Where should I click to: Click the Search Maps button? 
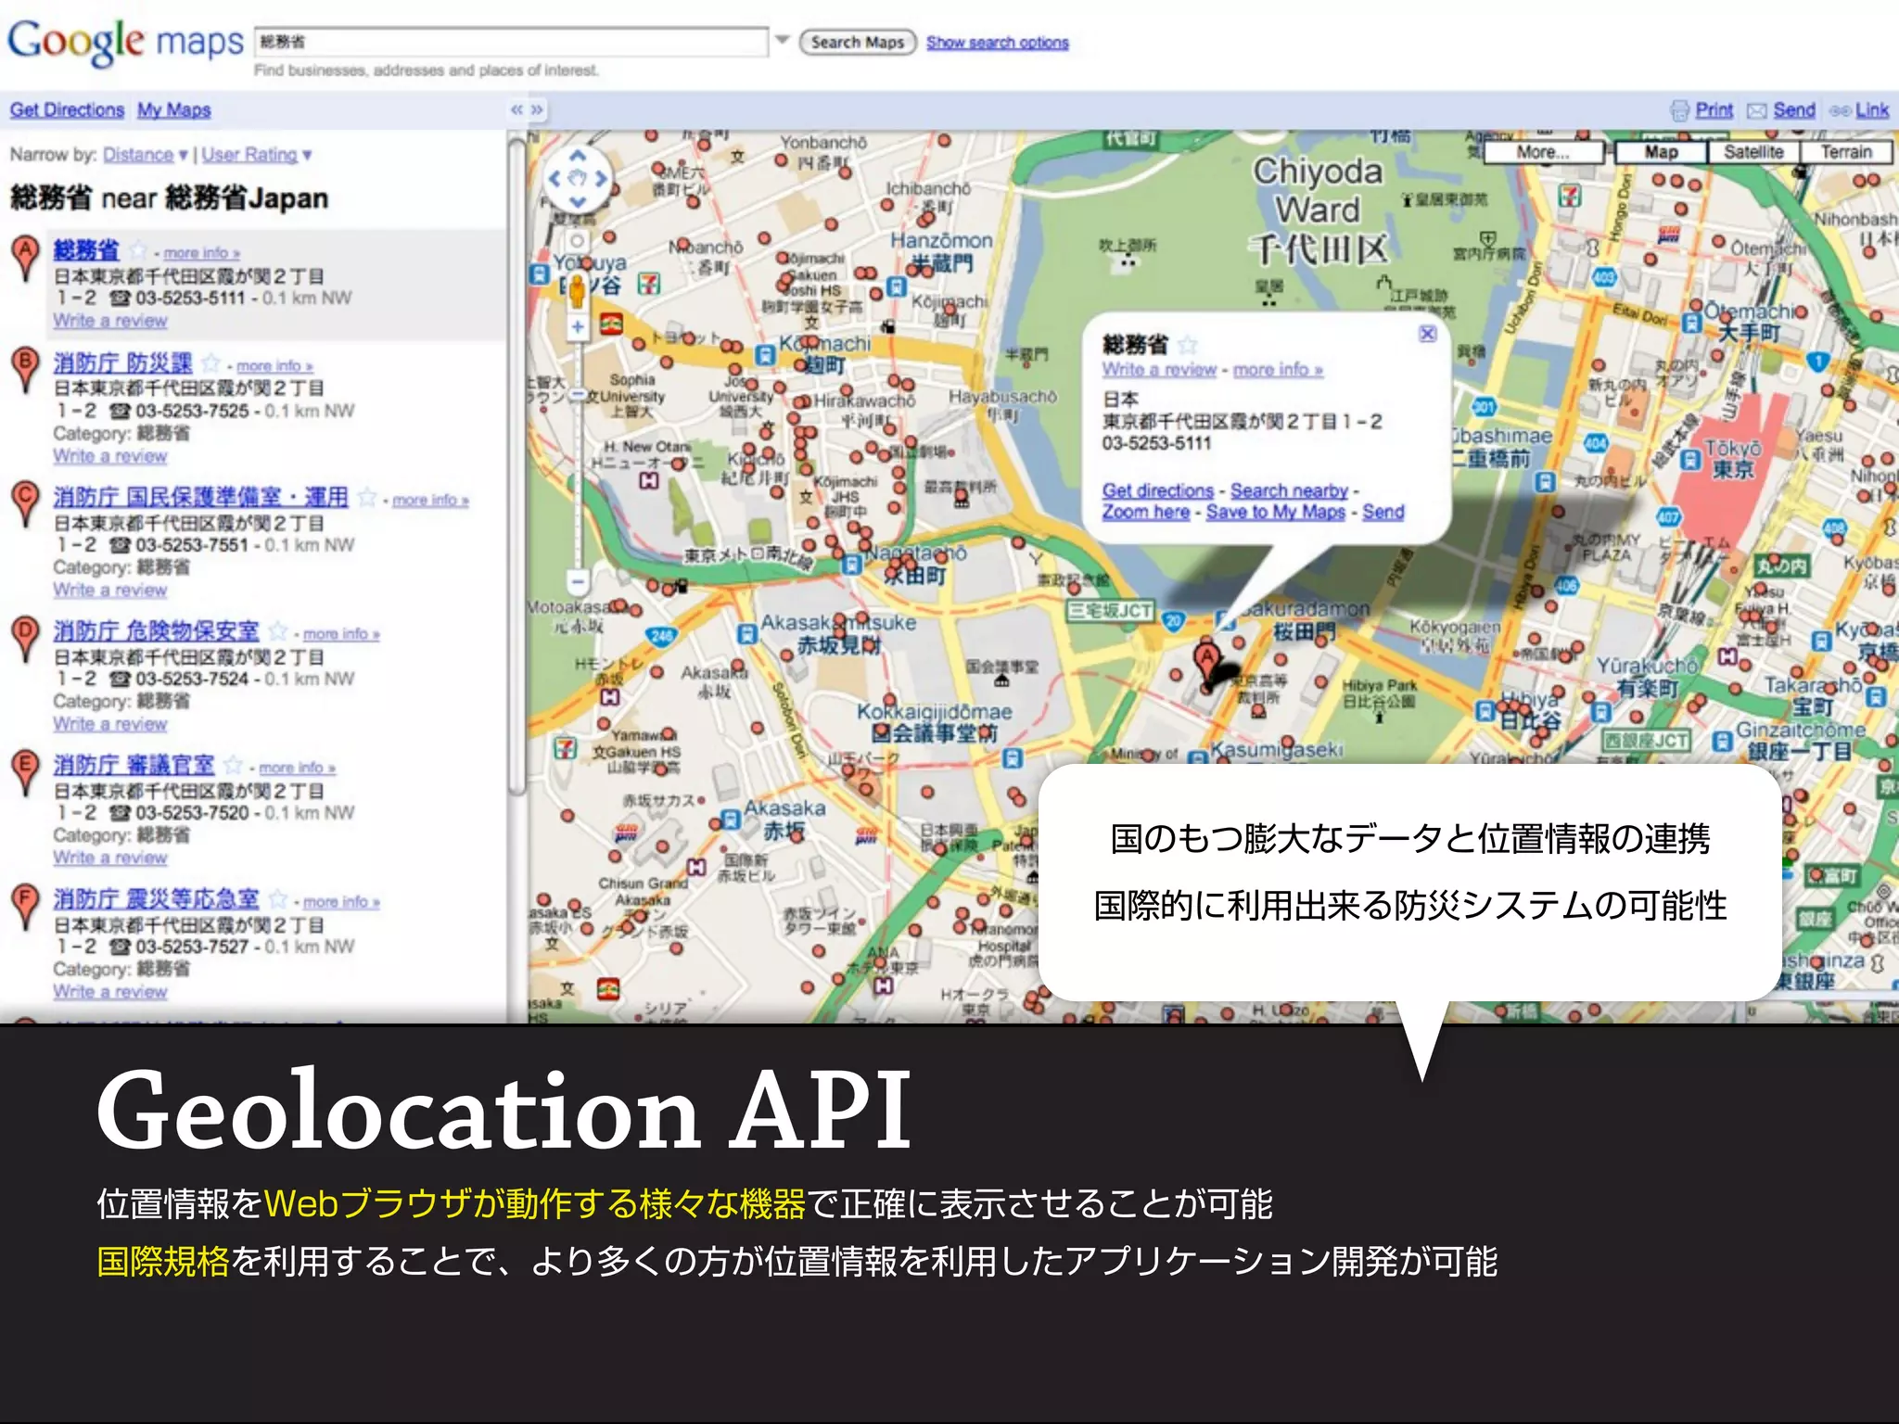pyautogui.click(x=857, y=42)
